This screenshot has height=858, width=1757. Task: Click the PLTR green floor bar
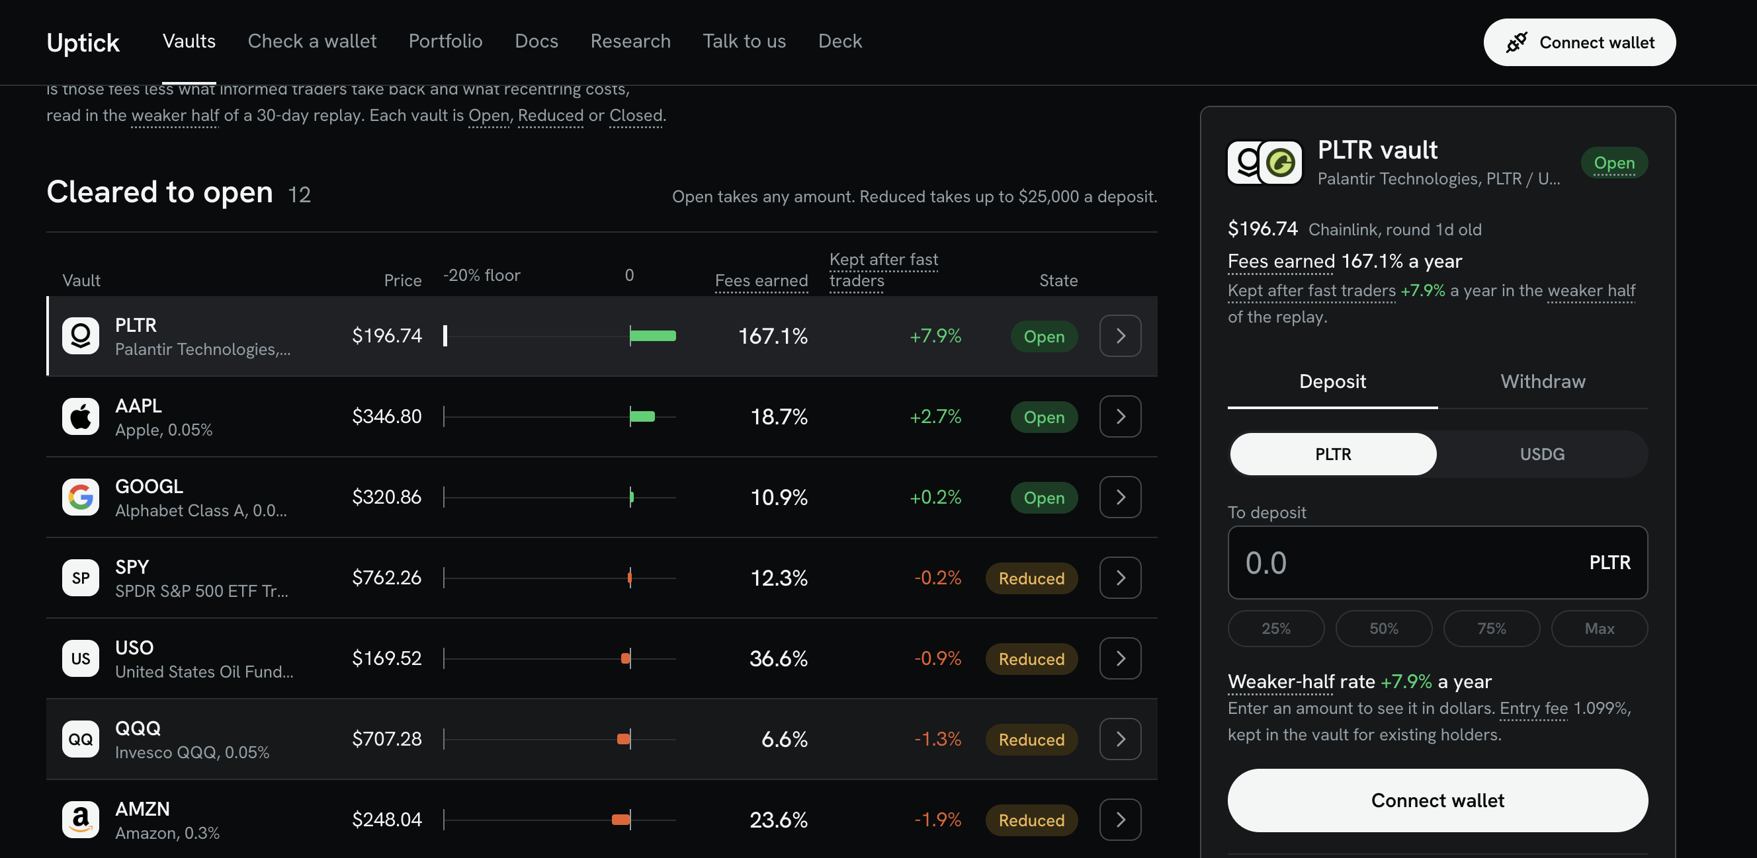coord(653,335)
